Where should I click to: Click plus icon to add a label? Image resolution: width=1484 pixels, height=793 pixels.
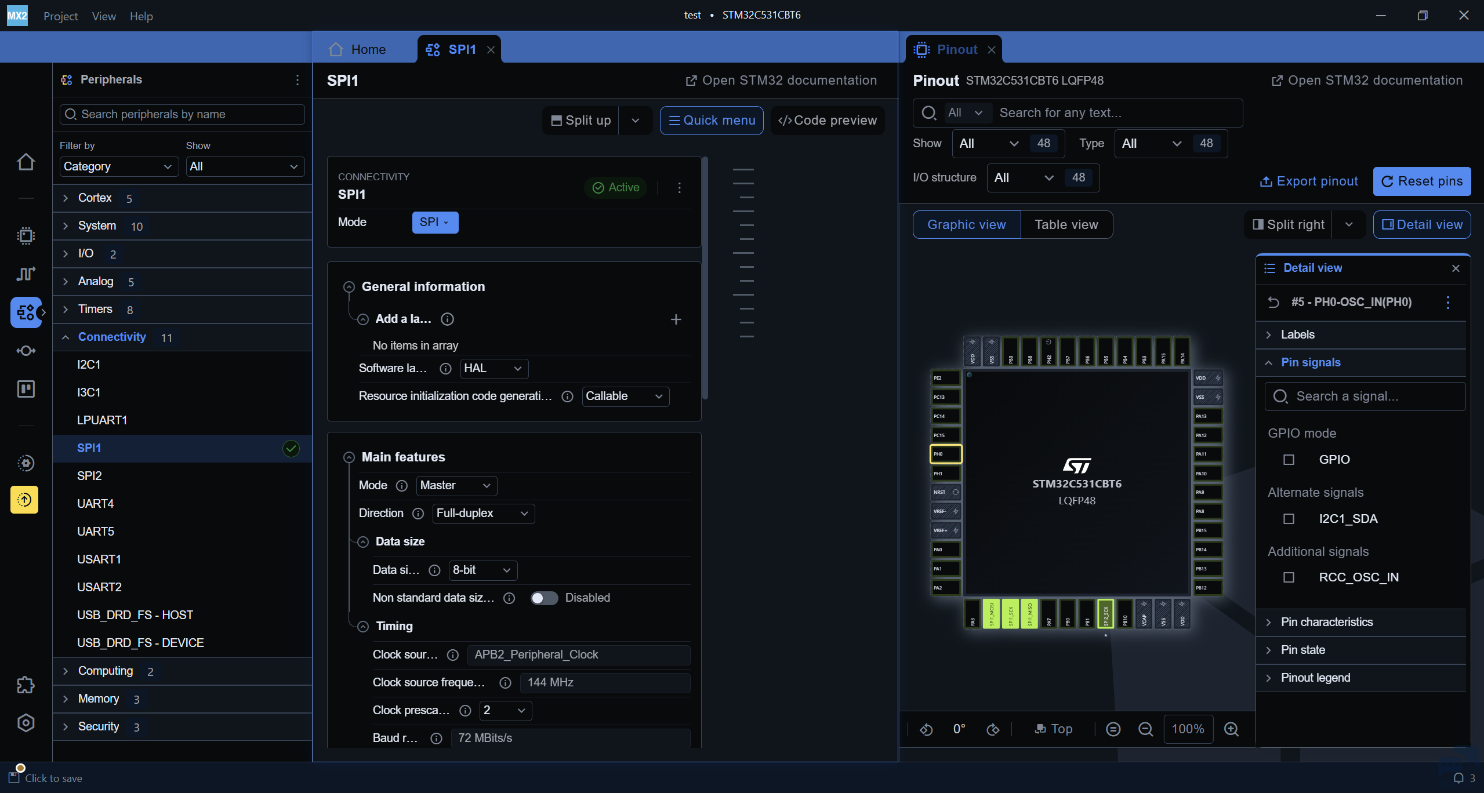pyautogui.click(x=676, y=319)
